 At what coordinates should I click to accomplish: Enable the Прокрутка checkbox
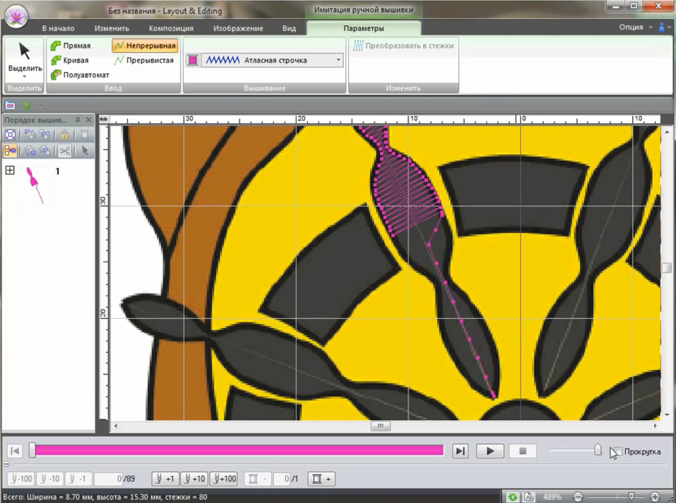(617, 451)
